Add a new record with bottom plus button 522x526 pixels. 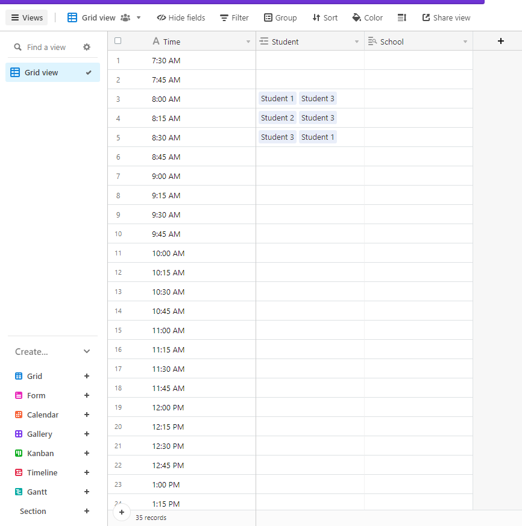tap(122, 512)
